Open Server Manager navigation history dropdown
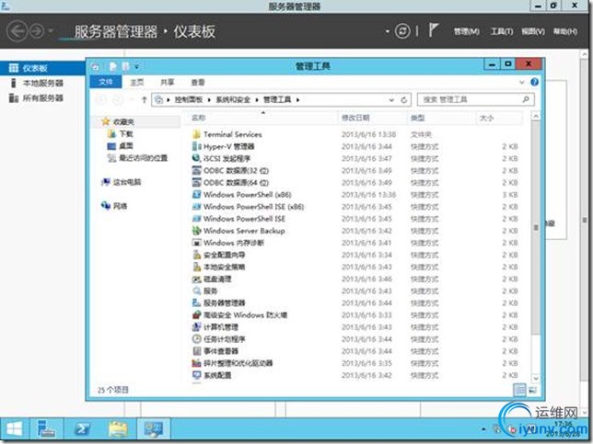Viewport: 593px width, 444px height. pos(51,31)
